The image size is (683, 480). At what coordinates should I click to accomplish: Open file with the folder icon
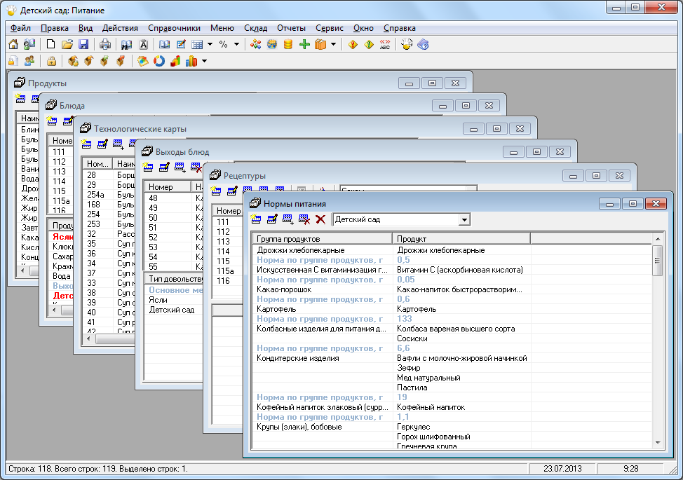click(67, 44)
